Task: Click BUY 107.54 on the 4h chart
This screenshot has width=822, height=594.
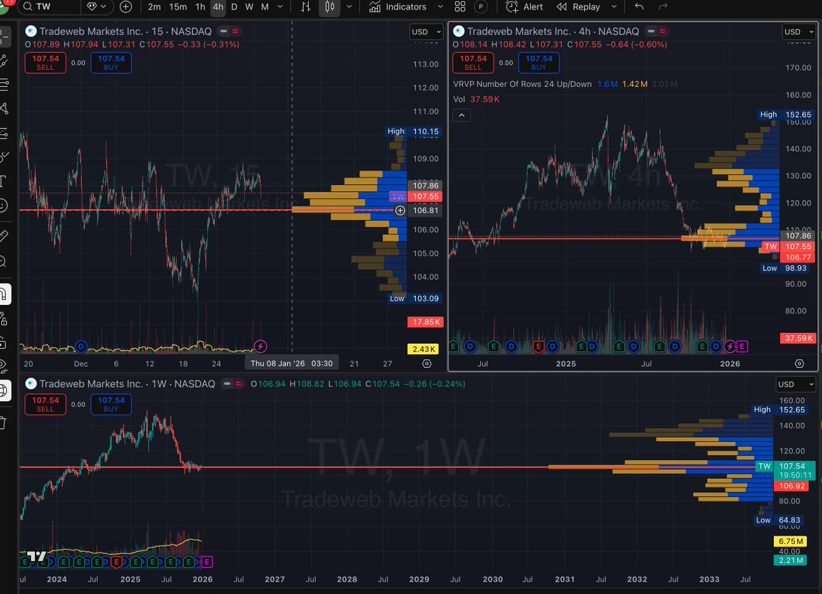Action: [538, 63]
